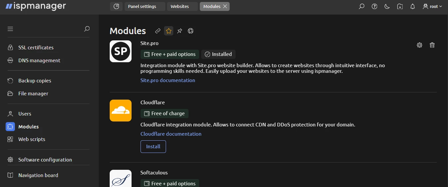Click the sidebar search magnifier
This screenshot has height=187, width=448.
[x=87, y=29]
